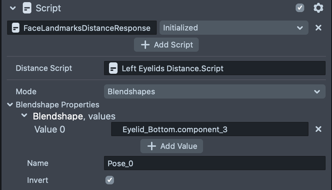332x190 pixels.
Task: Disable the Script component checkbox
Action: pyautogui.click(x=300, y=8)
